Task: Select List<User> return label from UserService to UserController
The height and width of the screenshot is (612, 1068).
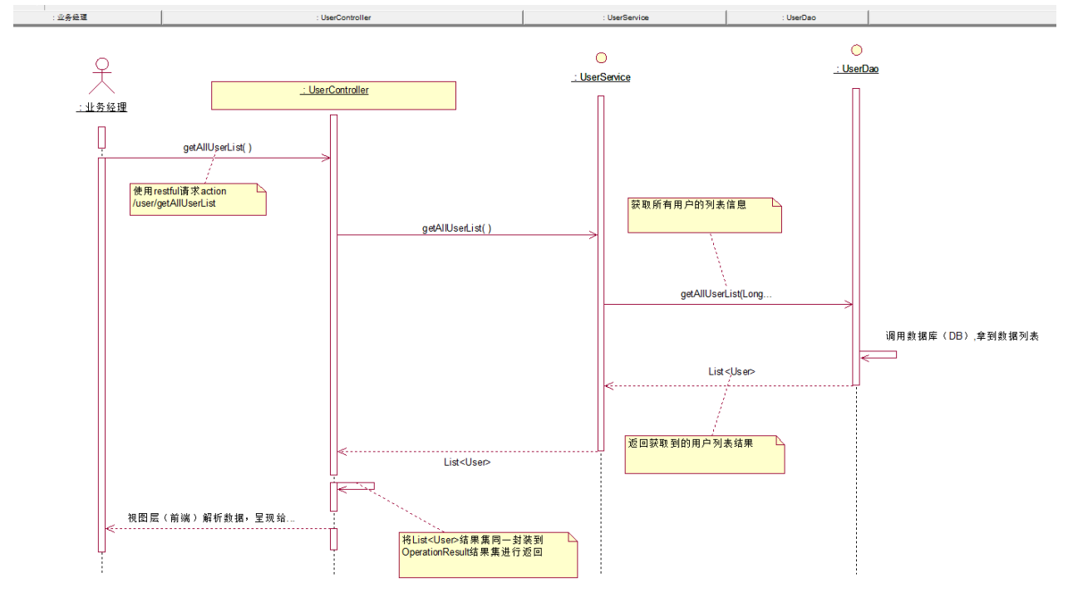Action: pos(467,461)
